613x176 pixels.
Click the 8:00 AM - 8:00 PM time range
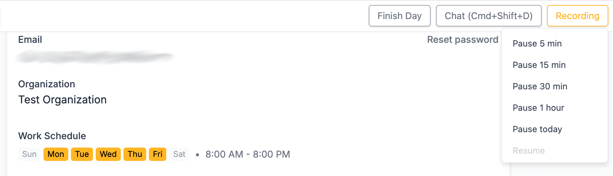(248, 154)
